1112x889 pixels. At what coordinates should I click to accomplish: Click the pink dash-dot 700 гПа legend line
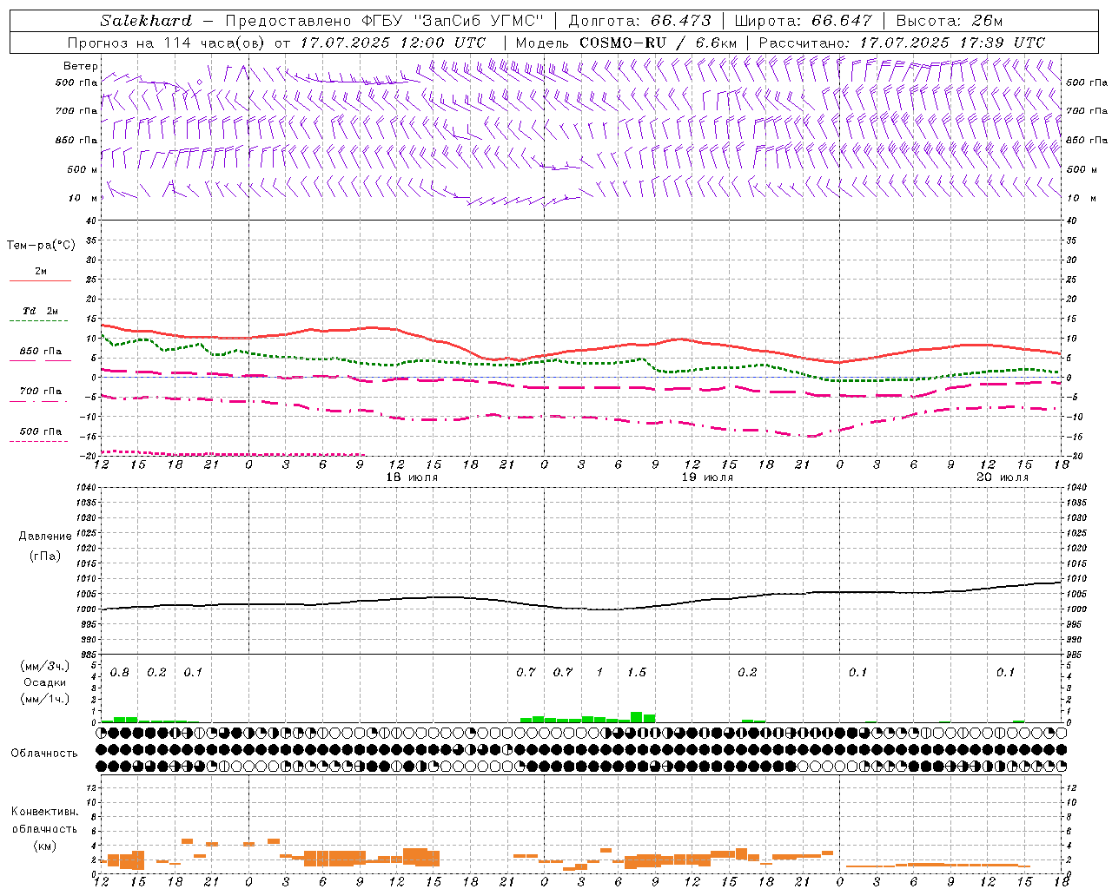tap(38, 401)
